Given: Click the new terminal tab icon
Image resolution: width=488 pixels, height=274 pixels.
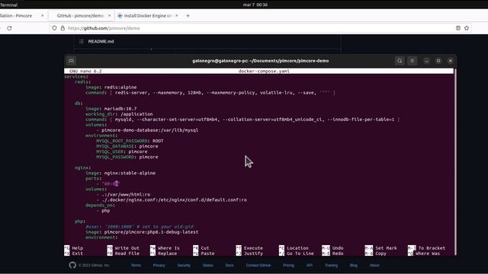Looking at the screenshot, I should [71, 61].
